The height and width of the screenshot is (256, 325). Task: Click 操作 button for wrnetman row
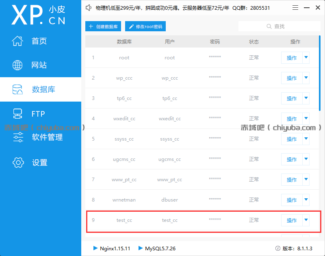coord(292,200)
